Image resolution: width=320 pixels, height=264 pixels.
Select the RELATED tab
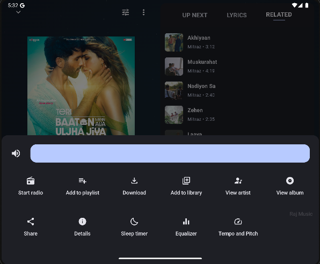click(x=279, y=14)
